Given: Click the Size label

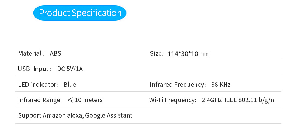Looking at the screenshot, I should [x=157, y=54].
